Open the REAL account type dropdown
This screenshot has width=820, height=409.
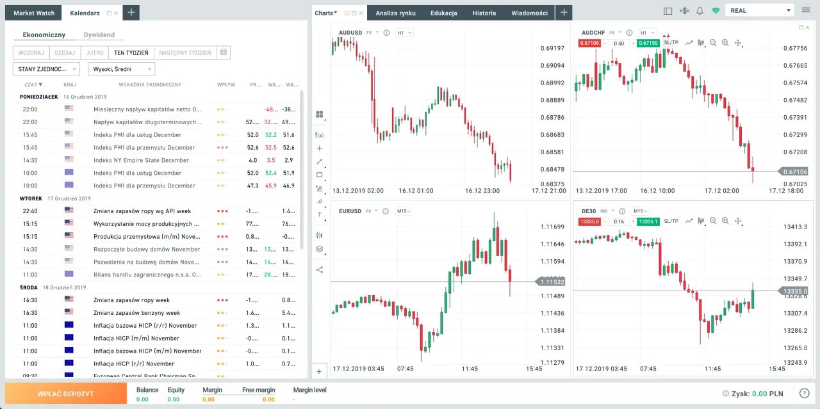click(760, 11)
